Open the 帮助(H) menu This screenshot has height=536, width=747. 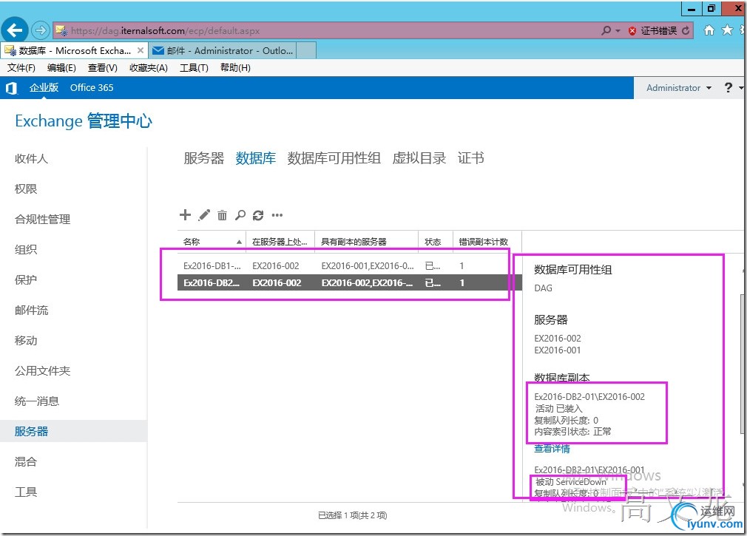coord(235,68)
